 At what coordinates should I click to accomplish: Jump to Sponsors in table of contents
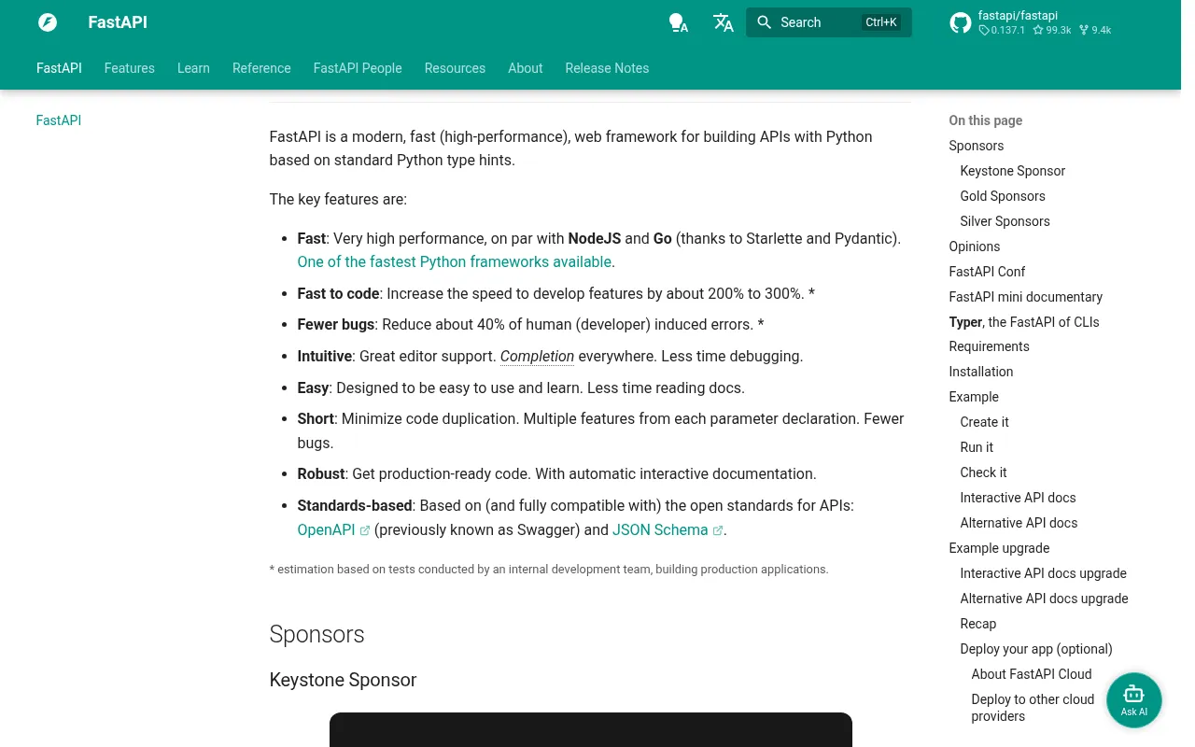click(977, 146)
